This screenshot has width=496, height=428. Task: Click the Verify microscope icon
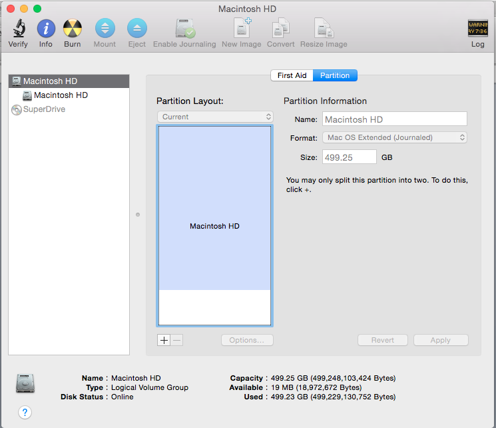click(x=18, y=29)
